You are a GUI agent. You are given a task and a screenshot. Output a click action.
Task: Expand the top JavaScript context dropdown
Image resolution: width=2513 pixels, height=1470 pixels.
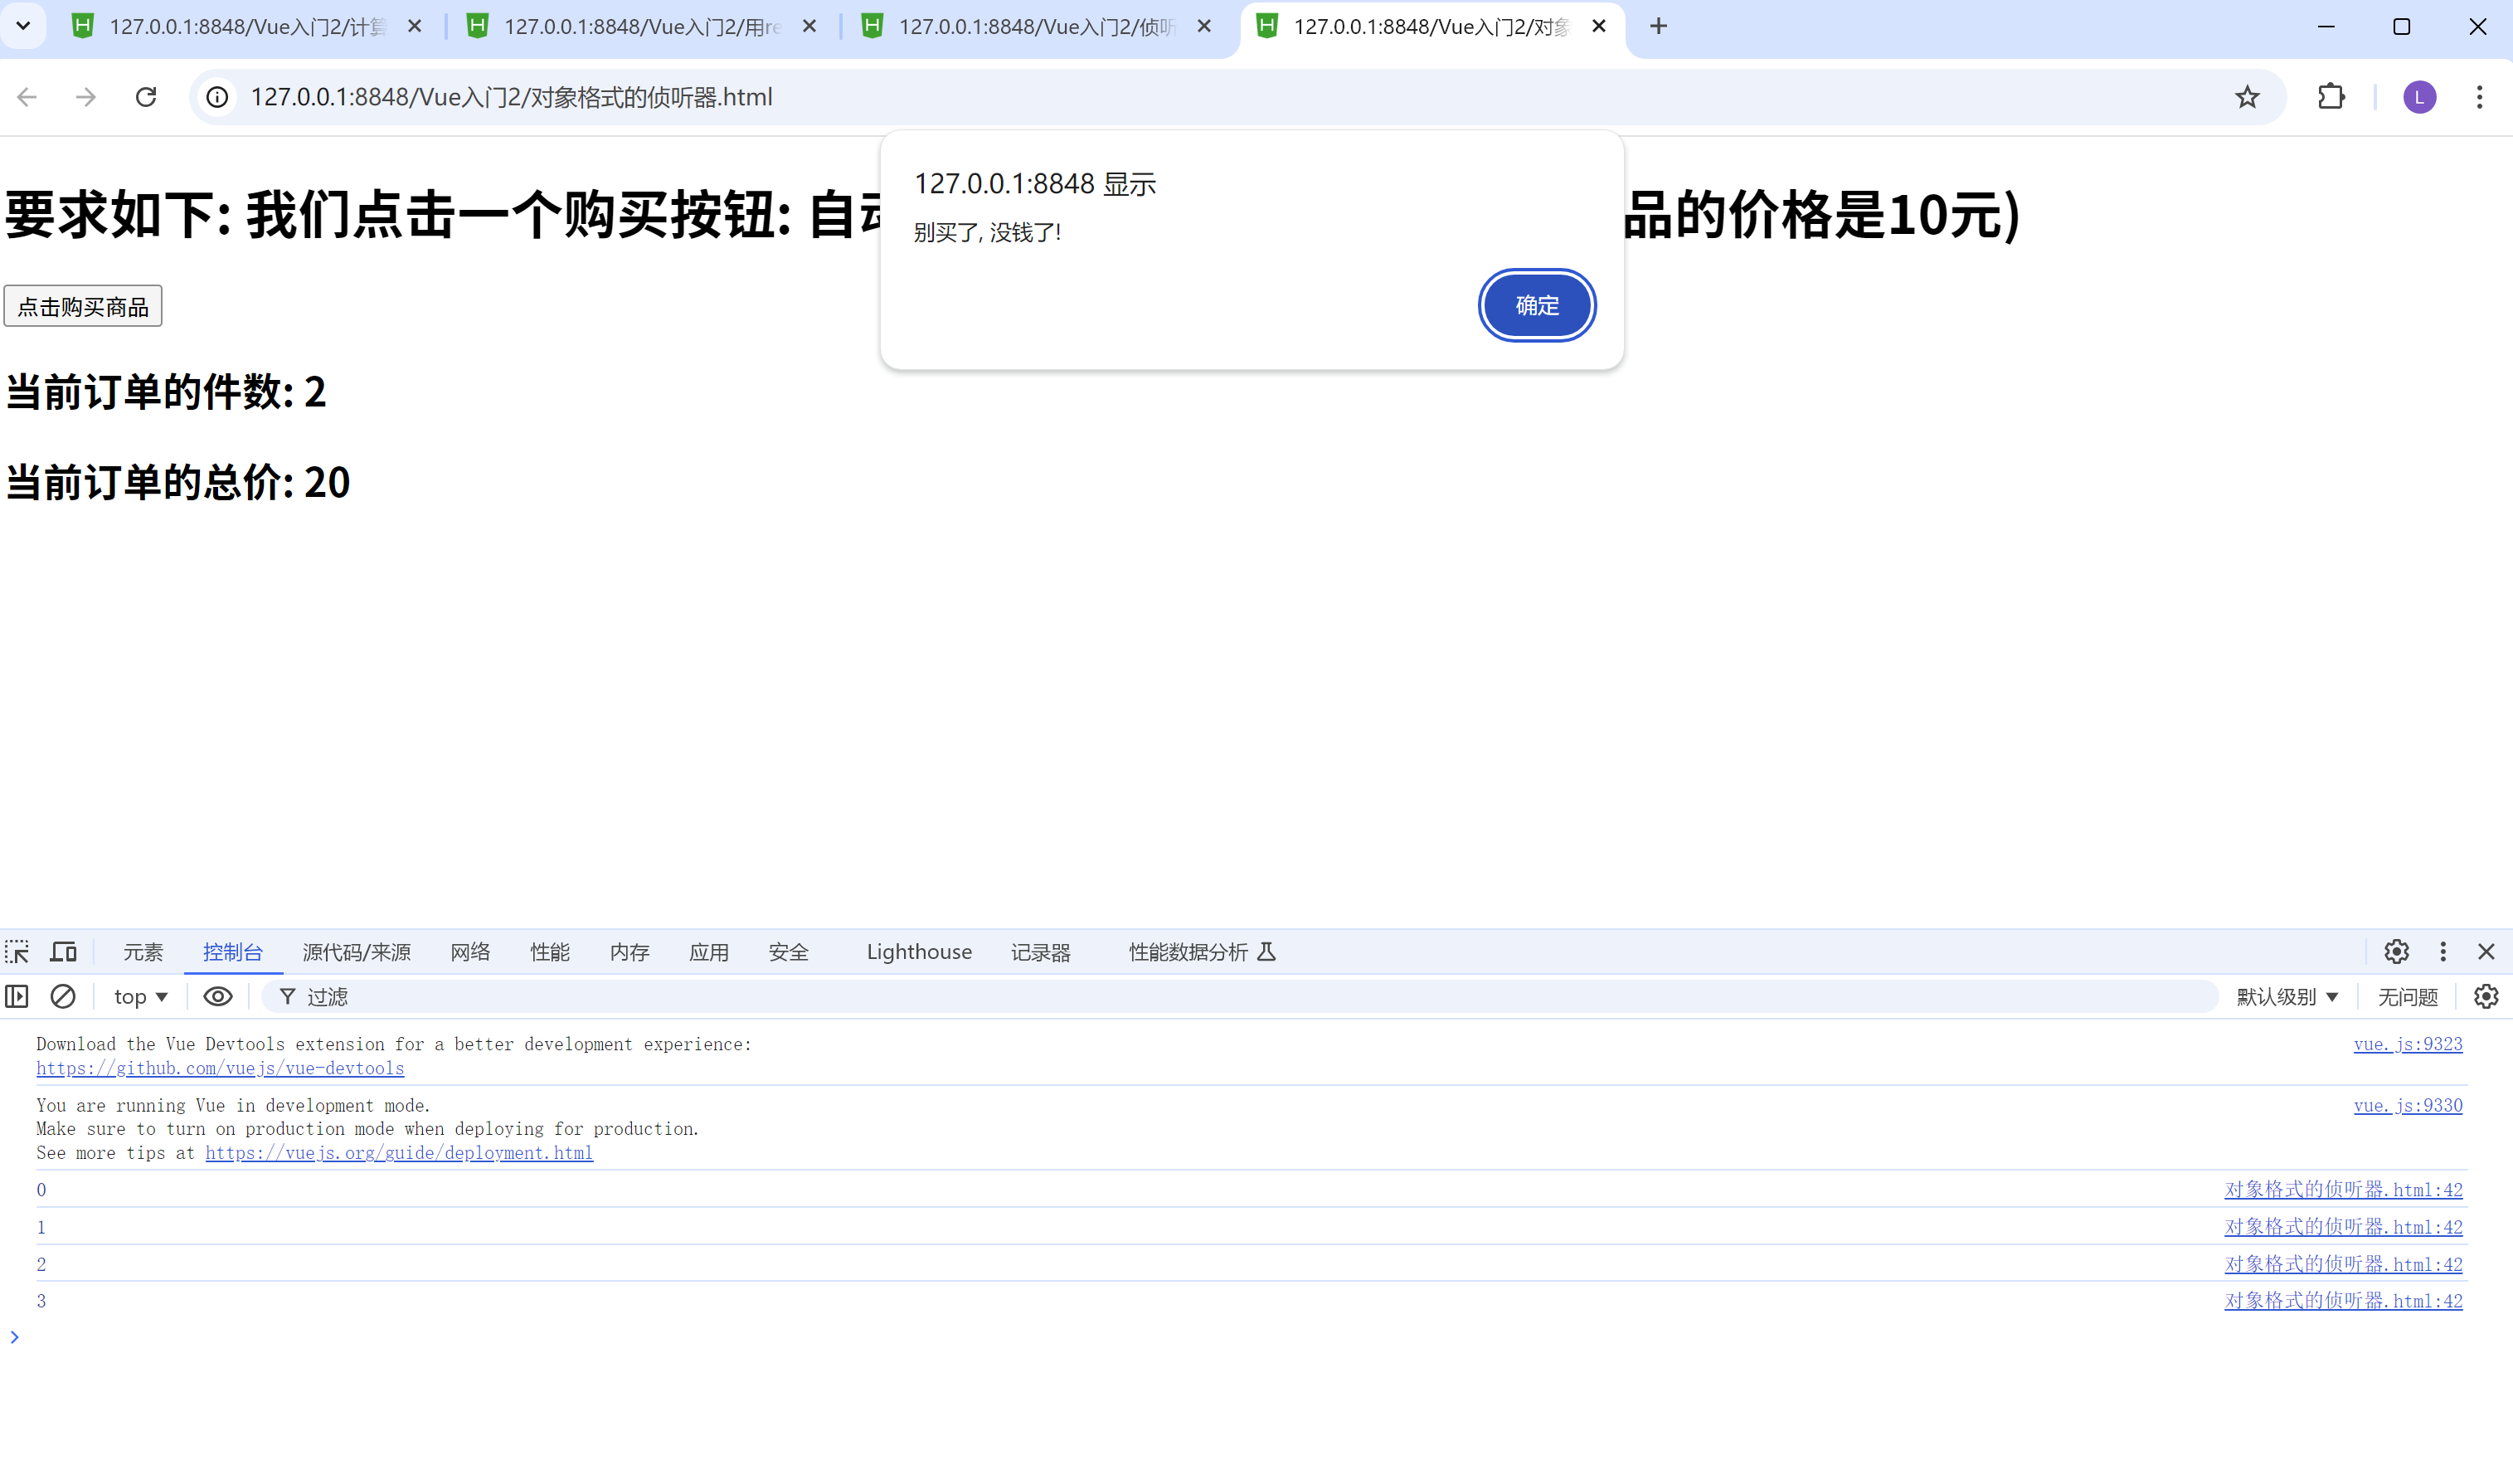pyautogui.click(x=139, y=996)
